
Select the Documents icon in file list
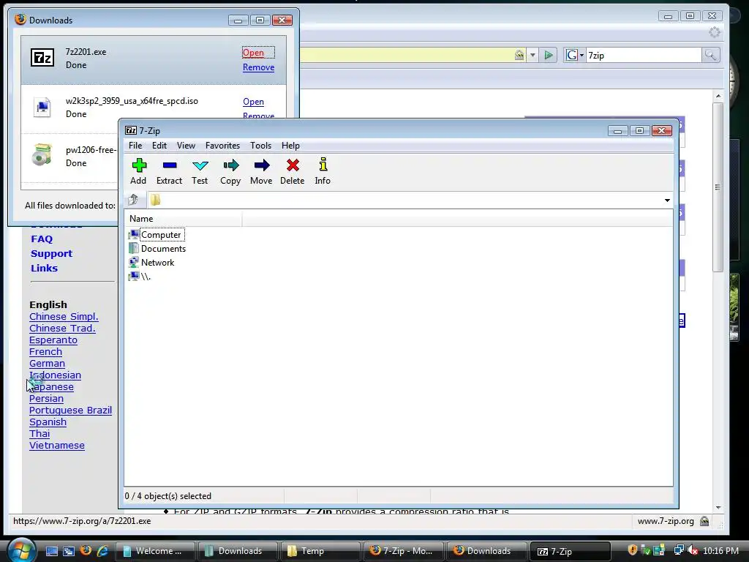[x=134, y=249]
